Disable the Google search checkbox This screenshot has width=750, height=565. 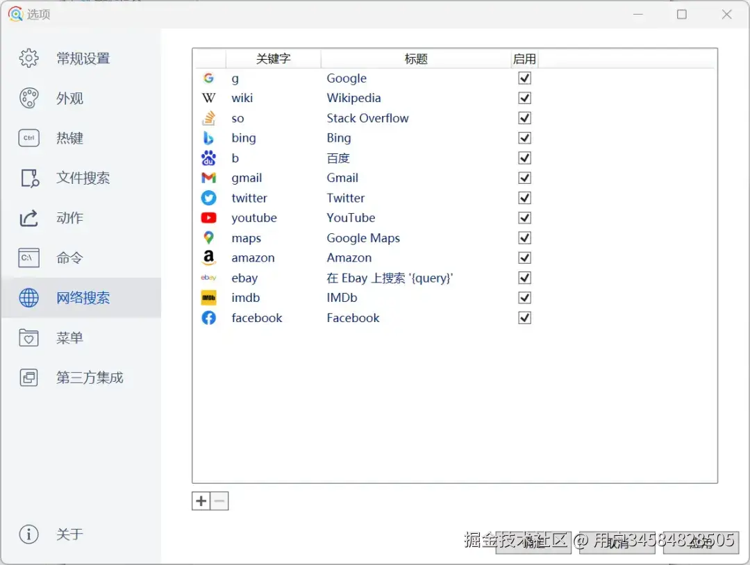[x=525, y=78]
